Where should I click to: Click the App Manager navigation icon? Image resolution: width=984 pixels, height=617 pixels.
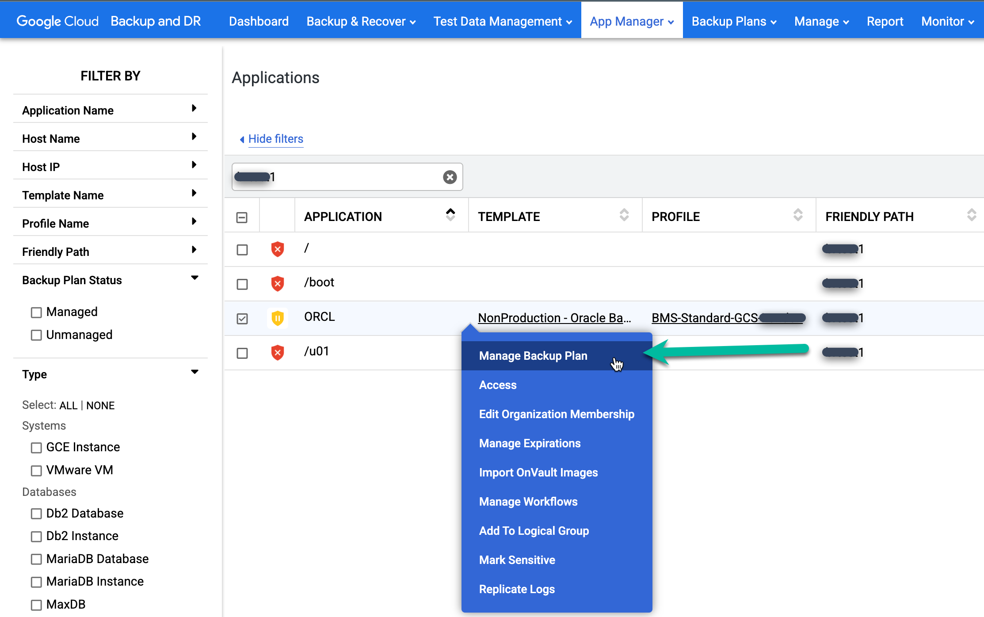click(x=631, y=21)
